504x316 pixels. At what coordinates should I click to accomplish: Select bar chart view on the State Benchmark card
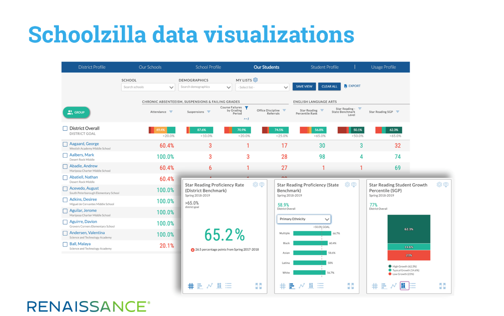[x=292, y=286]
